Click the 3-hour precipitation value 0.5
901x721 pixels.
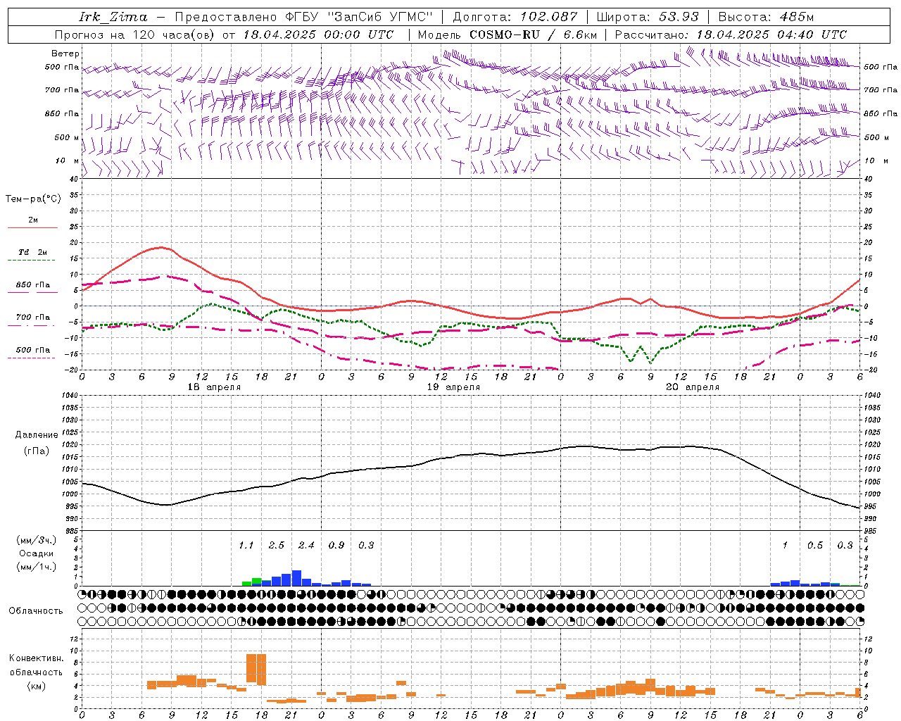click(815, 545)
